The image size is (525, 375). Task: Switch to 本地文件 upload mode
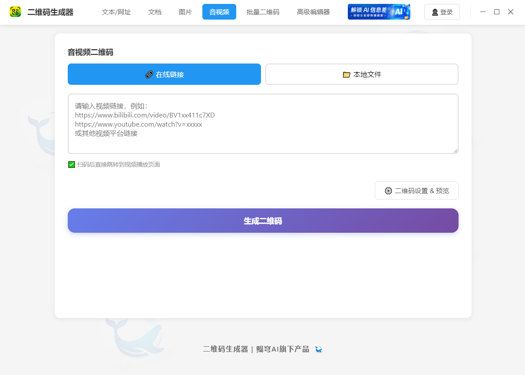[x=362, y=74]
